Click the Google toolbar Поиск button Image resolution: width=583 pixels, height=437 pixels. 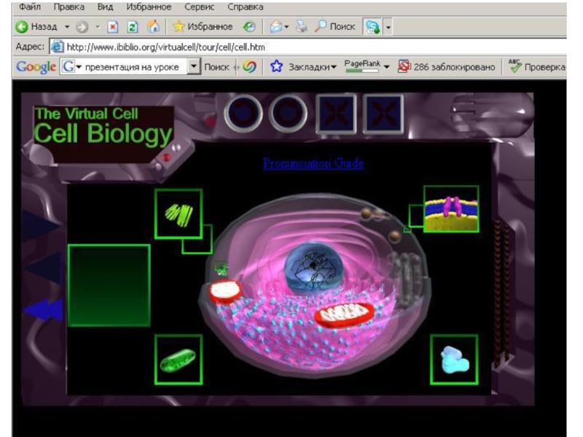coord(216,67)
